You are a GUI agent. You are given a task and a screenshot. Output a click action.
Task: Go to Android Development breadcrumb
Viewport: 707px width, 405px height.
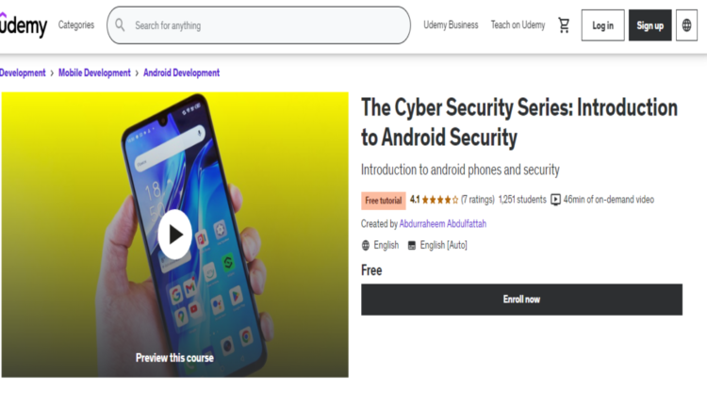181,73
